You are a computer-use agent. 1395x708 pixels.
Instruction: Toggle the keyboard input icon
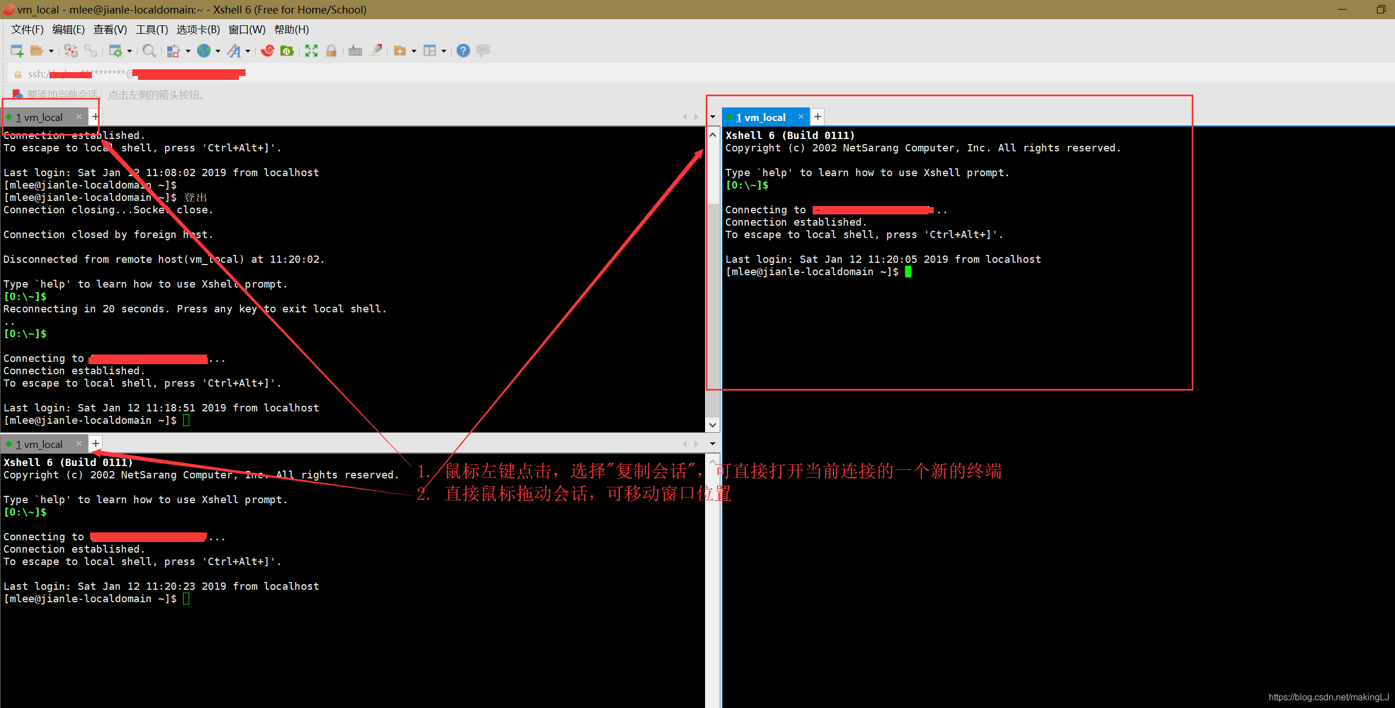point(355,51)
